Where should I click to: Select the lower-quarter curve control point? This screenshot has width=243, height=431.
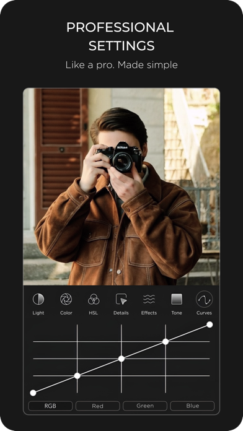(x=77, y=376)
